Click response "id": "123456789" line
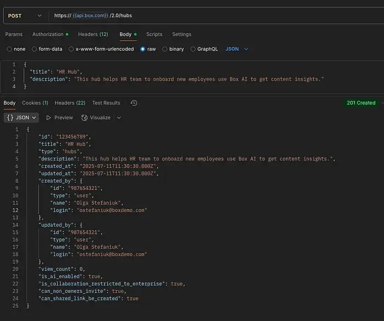Screen dimensions: 384x321 tap(65, 136)
